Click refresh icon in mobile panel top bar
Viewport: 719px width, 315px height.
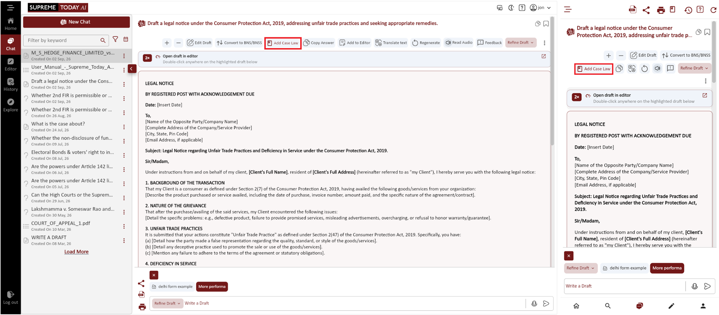(x=713, y=10)
